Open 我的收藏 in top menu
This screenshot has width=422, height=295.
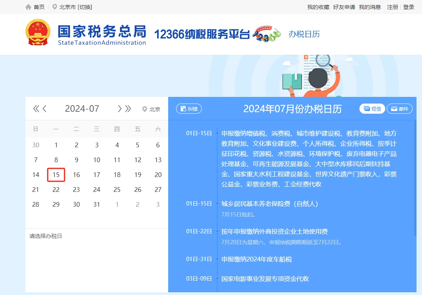(x=318, y=7)
